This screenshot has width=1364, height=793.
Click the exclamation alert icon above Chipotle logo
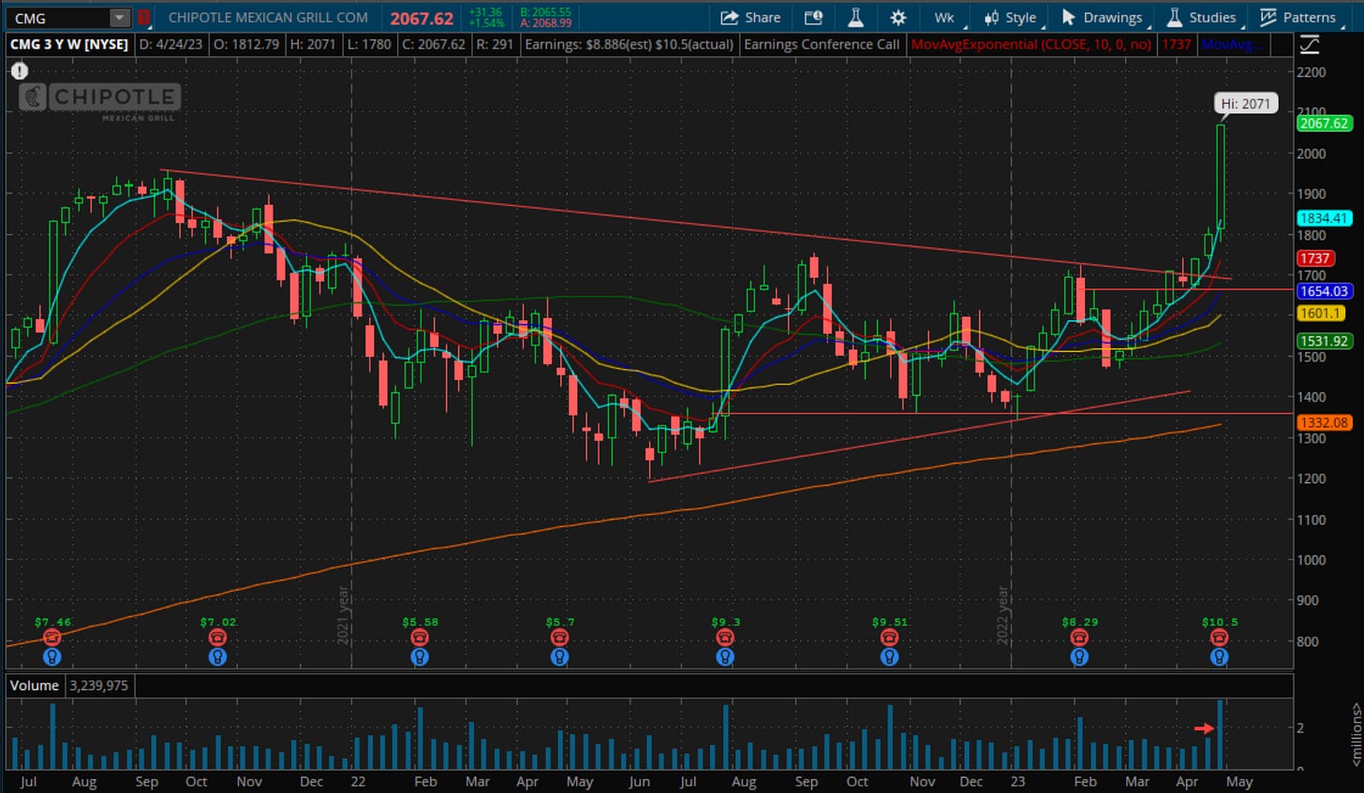click(19, 70)
